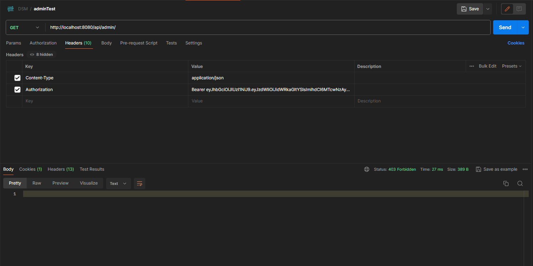Click the globe network icon near Status

point(367,169)
